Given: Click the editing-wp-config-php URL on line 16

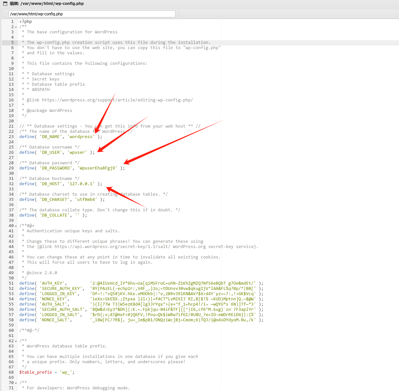Looking at the screenshot, I should click(x=117, y=100).
